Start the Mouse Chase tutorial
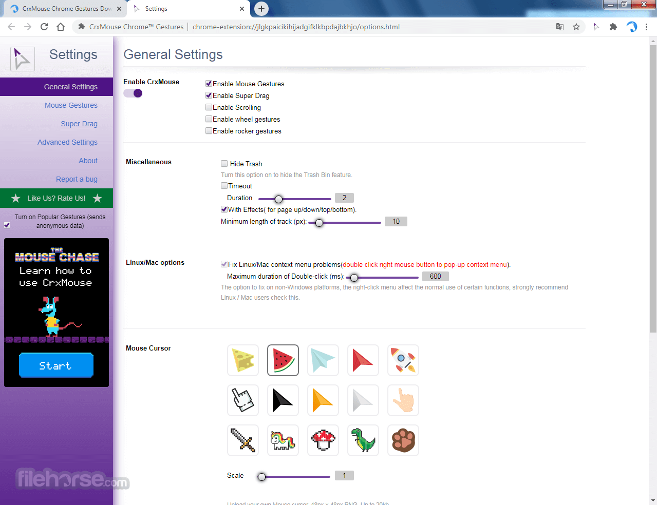This screenshot has height=505, width=657. coord(56,365)
